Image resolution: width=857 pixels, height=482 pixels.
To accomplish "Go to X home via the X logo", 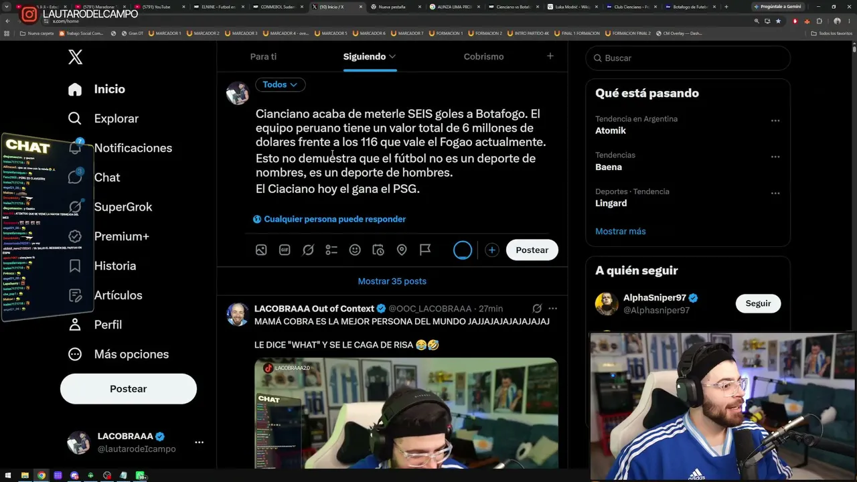I will [75, 57].
